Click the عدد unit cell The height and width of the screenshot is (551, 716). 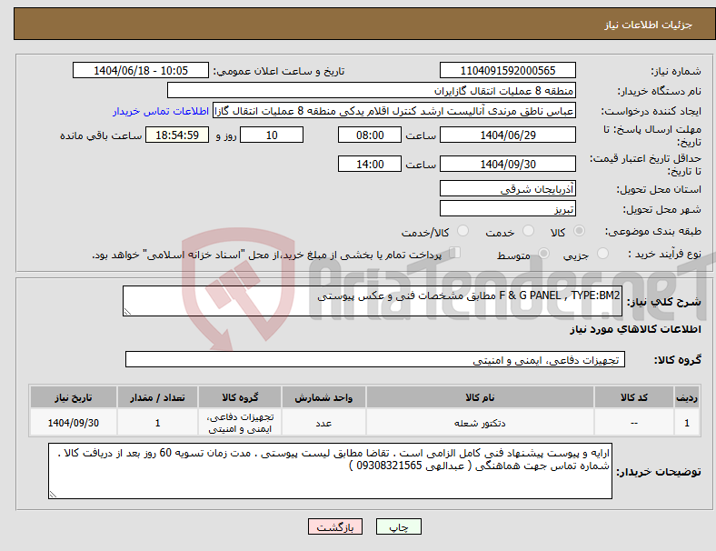coord(323,423)
